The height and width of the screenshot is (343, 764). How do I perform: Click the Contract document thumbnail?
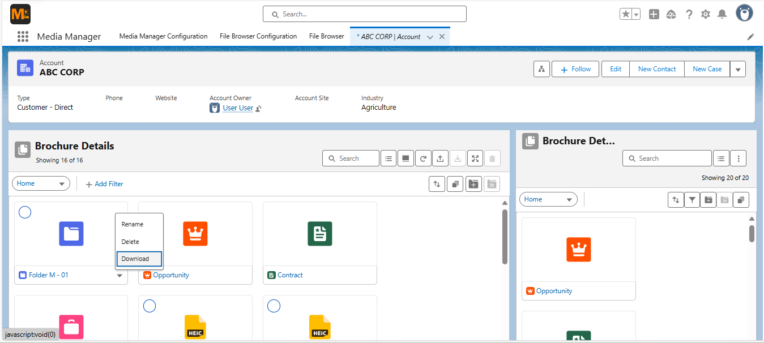pyautogui.click(x=320, y=234)
